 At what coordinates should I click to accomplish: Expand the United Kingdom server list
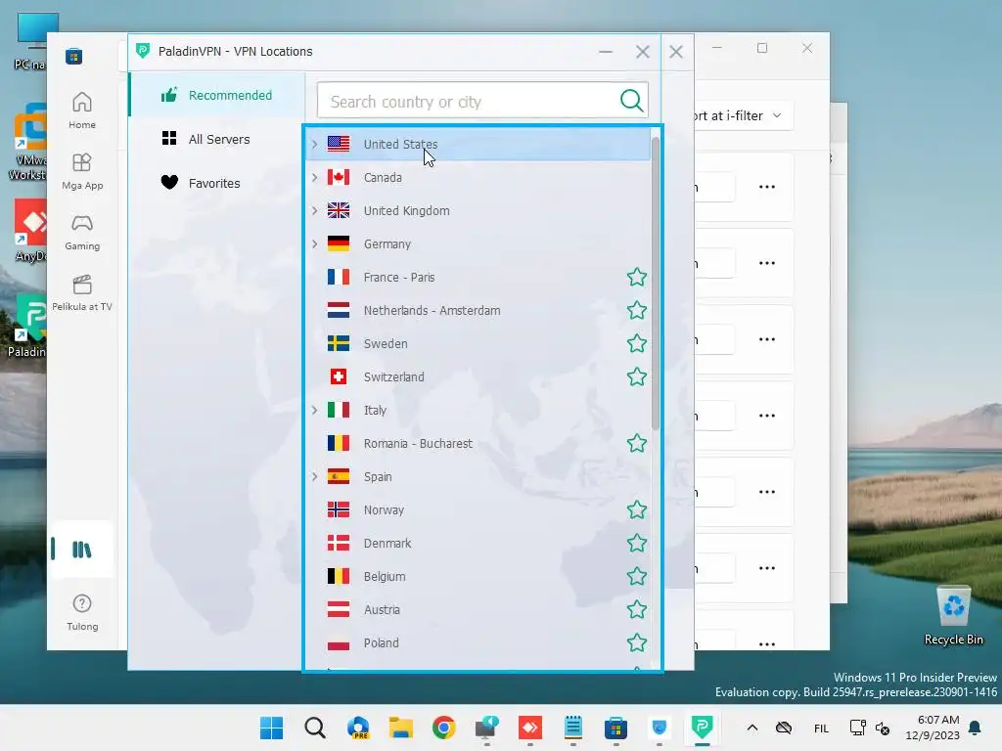[x=314, y=211]
